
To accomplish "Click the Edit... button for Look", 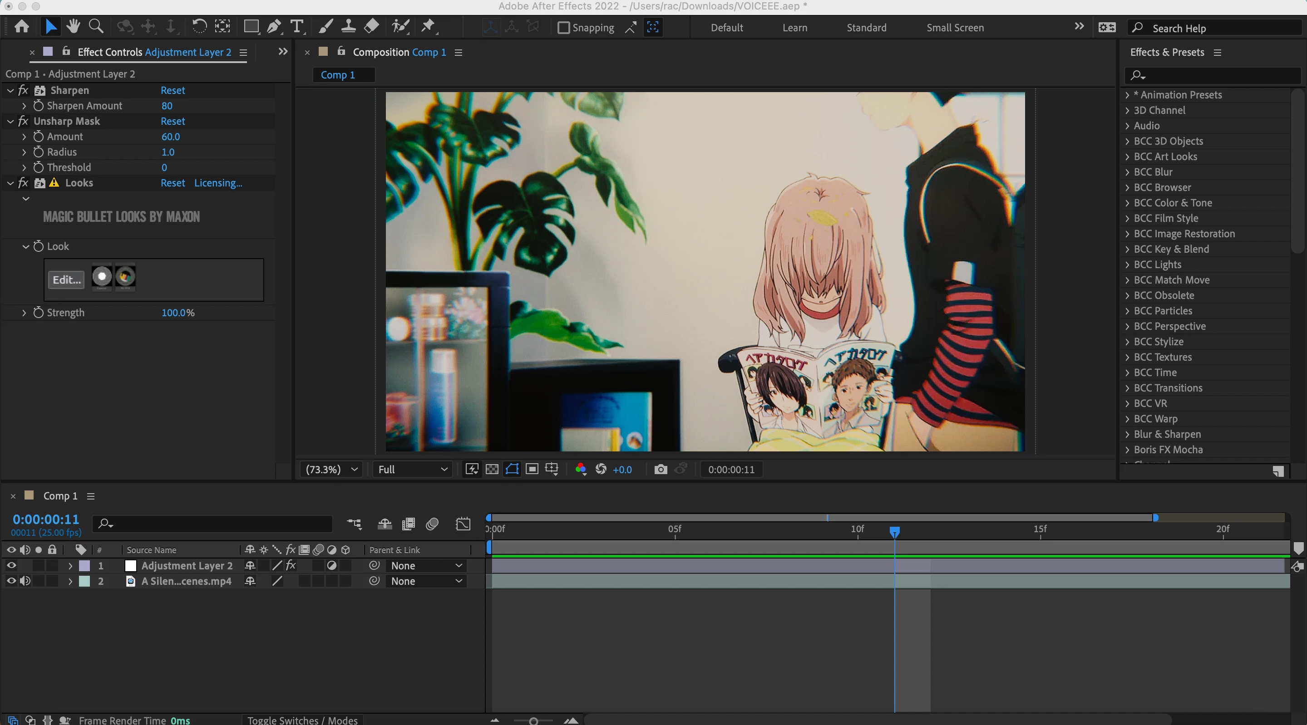I will [66, 280].
